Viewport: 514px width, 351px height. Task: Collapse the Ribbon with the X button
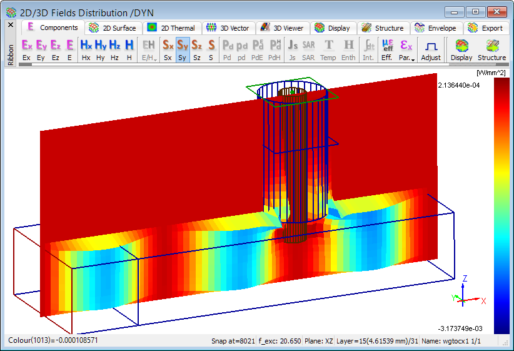pyautogui.click(x=10, y=25)
